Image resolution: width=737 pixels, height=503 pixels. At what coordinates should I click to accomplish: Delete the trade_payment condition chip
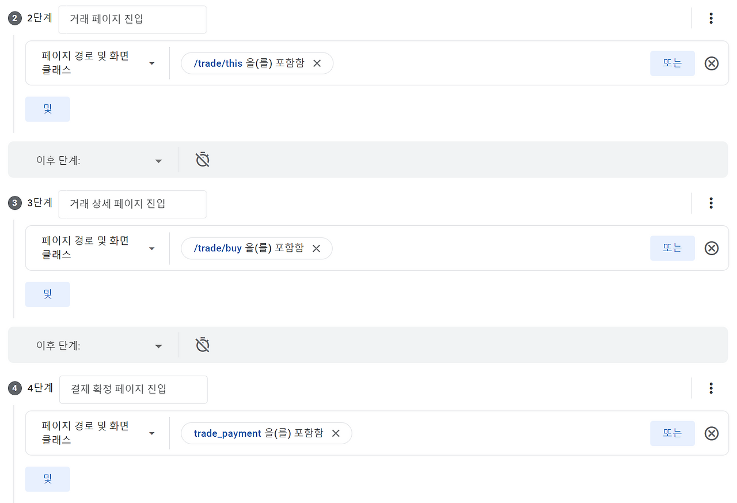click(336, 433)
